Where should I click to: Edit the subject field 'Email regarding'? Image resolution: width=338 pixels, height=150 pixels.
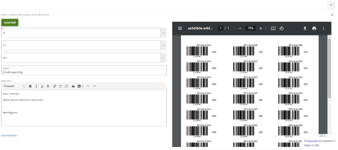point(84,70)
